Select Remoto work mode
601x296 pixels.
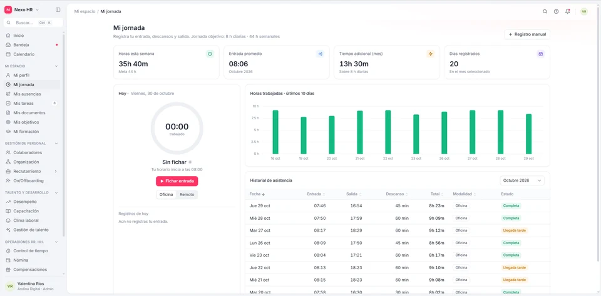click(187, 195)
